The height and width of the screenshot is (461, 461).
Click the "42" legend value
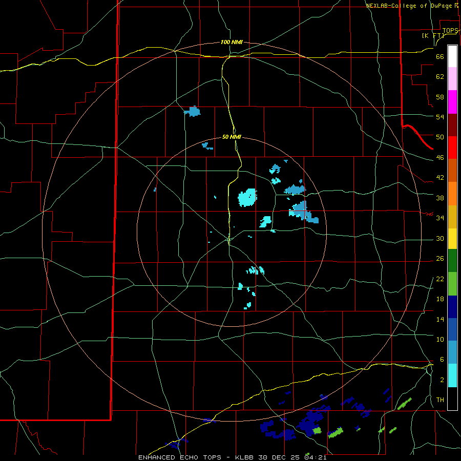coord(440,178)
